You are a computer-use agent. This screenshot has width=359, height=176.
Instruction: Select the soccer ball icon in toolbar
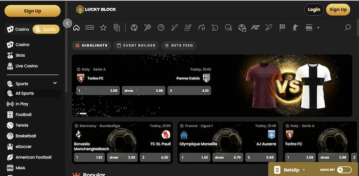134,28
